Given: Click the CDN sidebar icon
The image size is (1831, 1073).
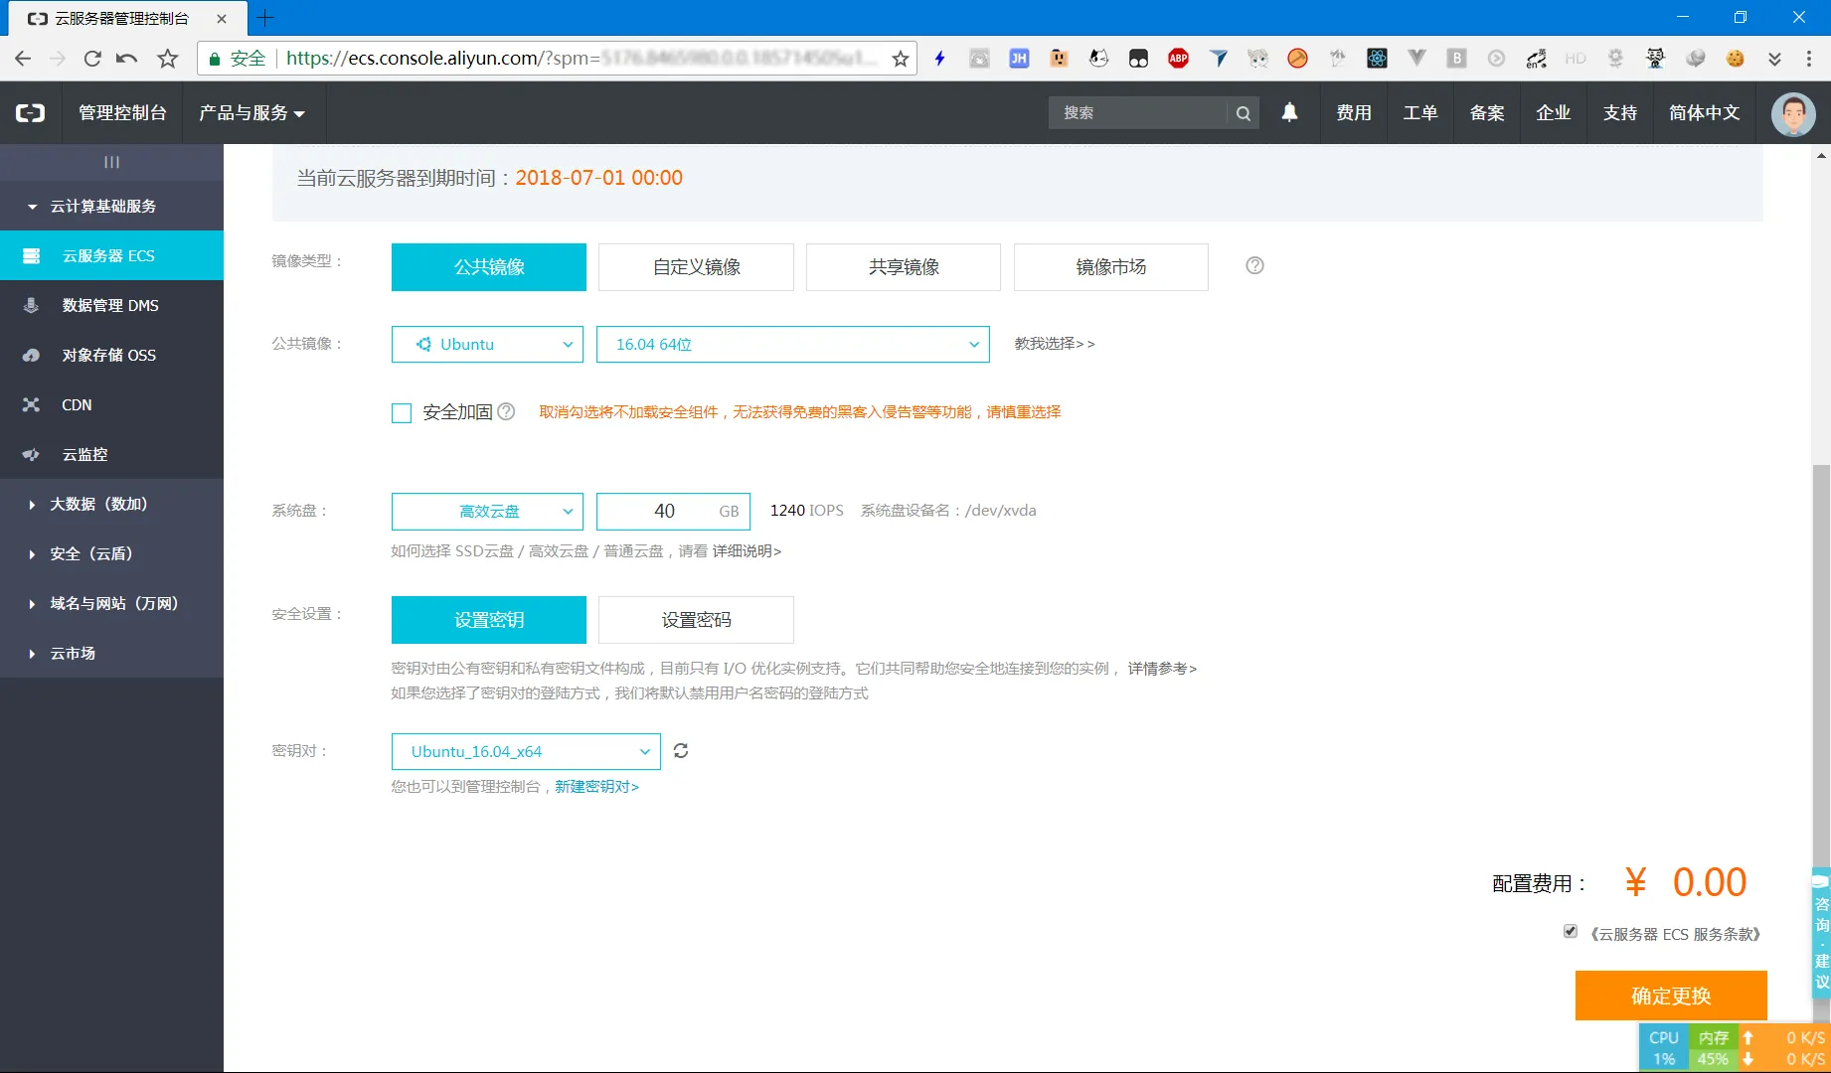Looking at the screenshot, I should tap(31, 404).
